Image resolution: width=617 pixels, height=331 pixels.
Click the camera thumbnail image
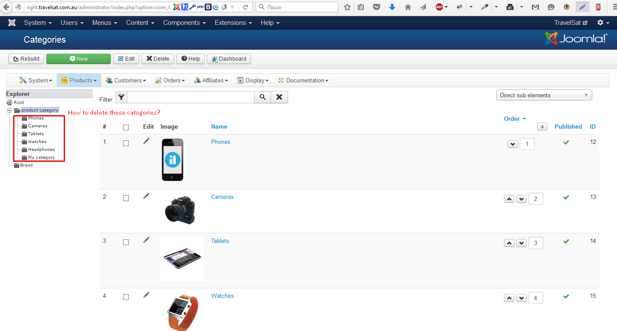coord(180,211)
